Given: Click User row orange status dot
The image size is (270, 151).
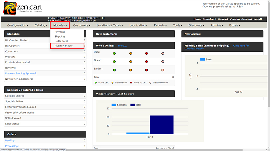Looking at the screenshot, I should coord(131,53).
